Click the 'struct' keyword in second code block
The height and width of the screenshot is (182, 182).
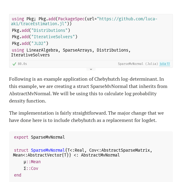tap(21, 150)
